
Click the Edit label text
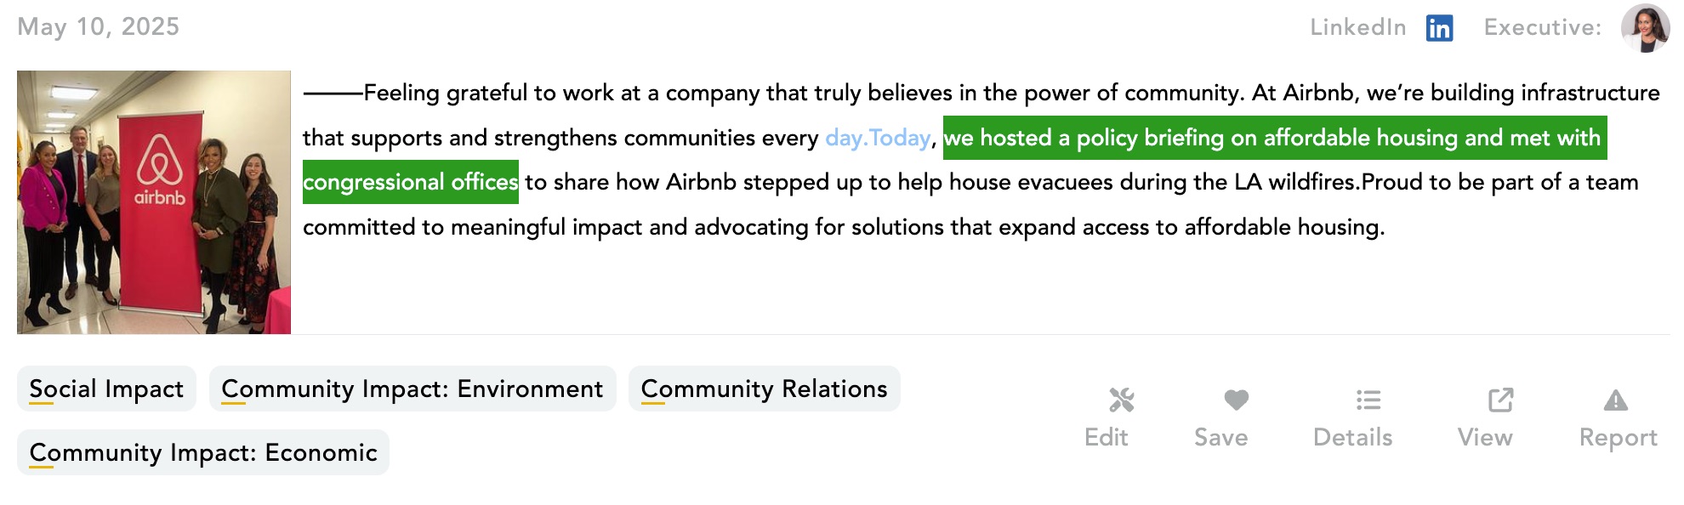(x=1106, y=438)
